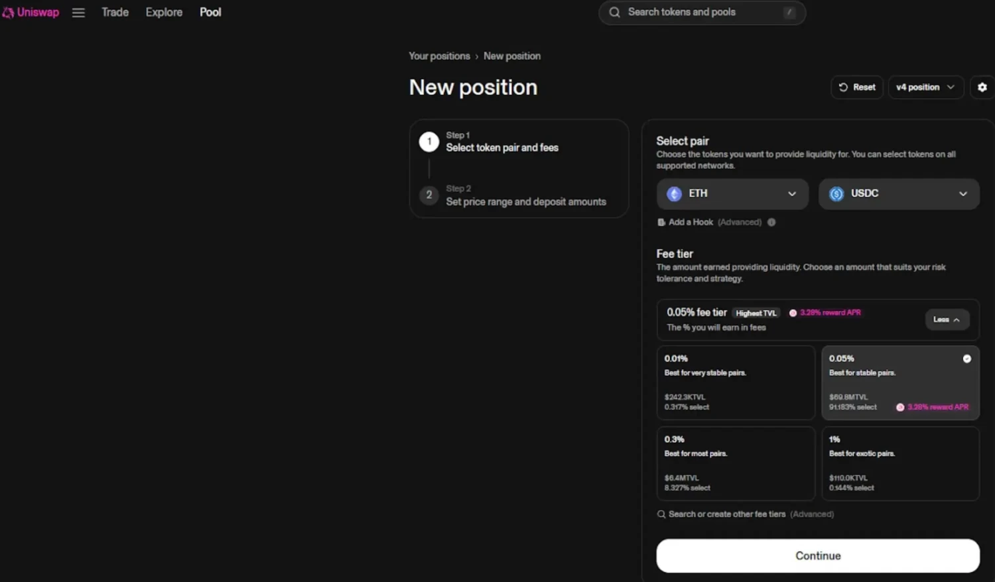Image resolution: width=995 pixels, height=582 pixels.
Task: Click the info icon beside Add a Hook
Action: click(771, 222)
